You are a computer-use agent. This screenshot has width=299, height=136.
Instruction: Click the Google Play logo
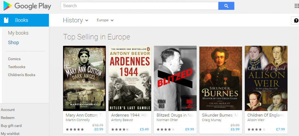click(27, 6)
